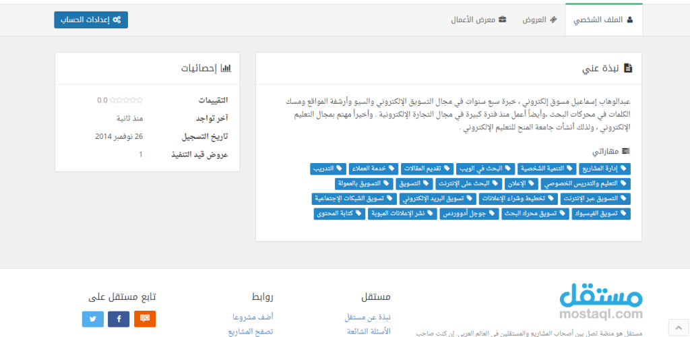Click the تابع مستقل على heading
690x337 pixels.
122,297
